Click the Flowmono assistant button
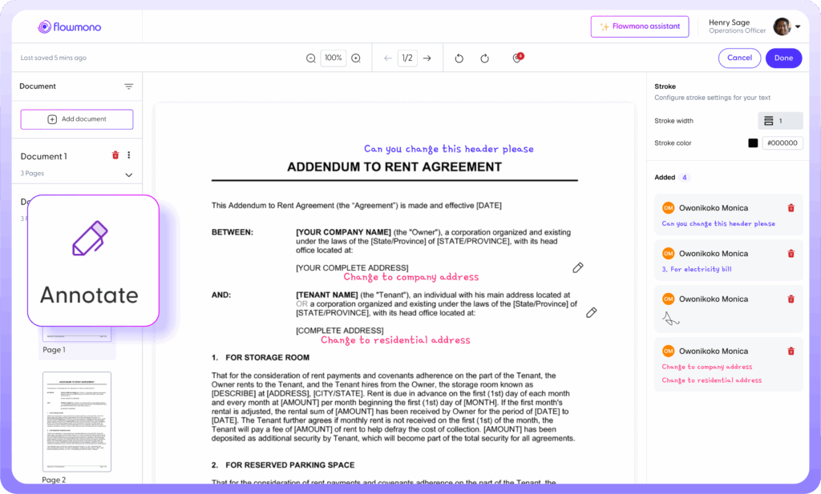This screenshot has height=494, width=821. pyautogui.click(x=639, y=26)
